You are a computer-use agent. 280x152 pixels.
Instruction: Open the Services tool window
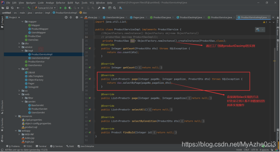pyautogui.click(x=56, y=146)
